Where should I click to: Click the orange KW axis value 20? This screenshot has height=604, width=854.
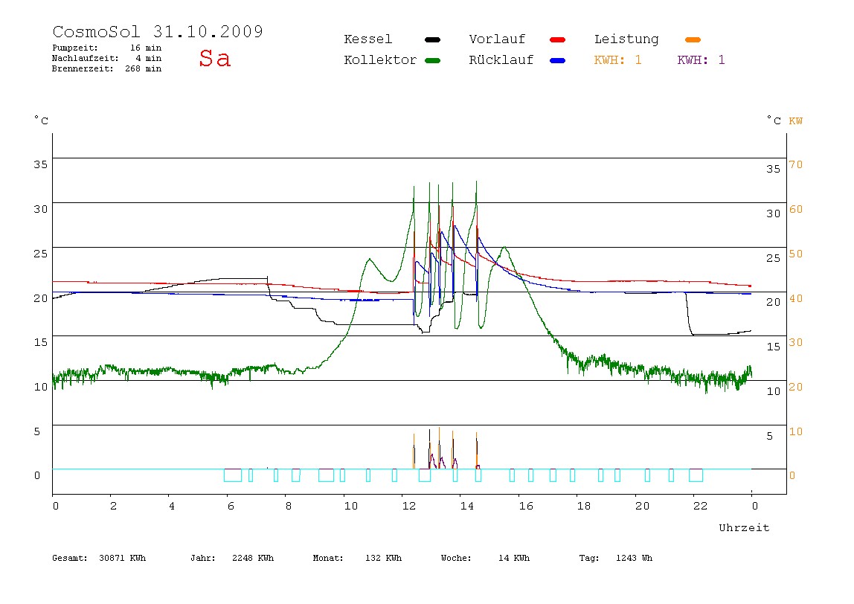pyautogui.click(x=796, y=388)
